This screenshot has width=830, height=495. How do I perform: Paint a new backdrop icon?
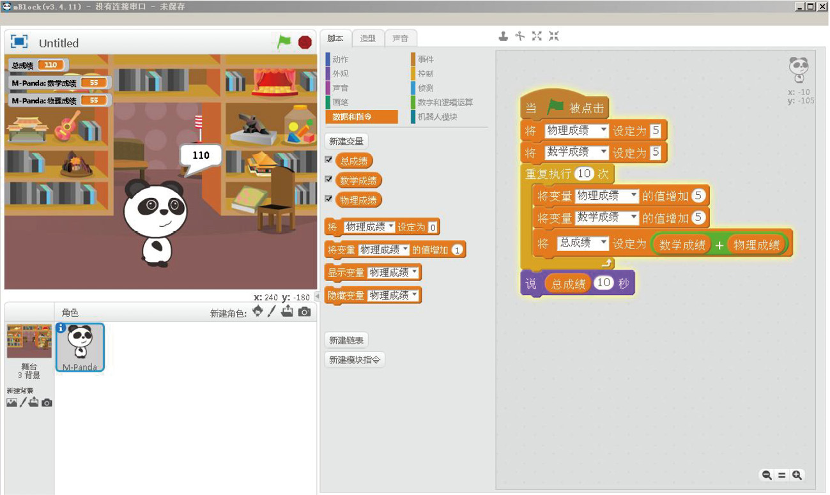click(x=23, y=402)
